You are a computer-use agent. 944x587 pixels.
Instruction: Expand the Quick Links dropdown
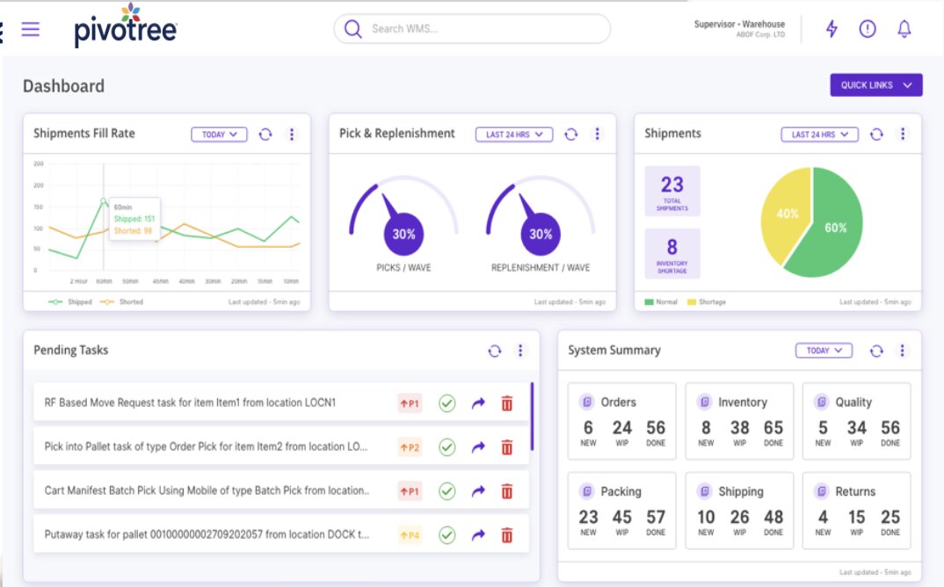[875, 85]
